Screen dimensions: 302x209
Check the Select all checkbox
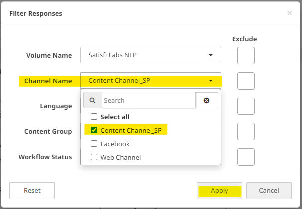pos(94,117)
